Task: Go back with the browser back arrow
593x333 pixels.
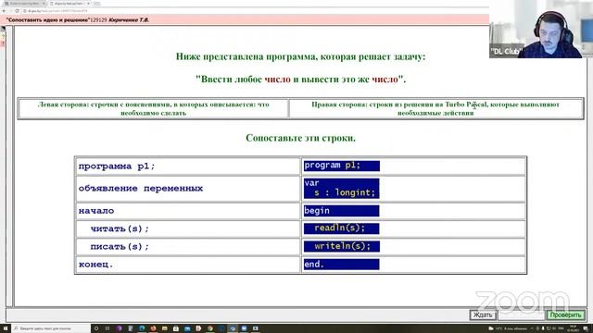Action: (x=5, y=11)
